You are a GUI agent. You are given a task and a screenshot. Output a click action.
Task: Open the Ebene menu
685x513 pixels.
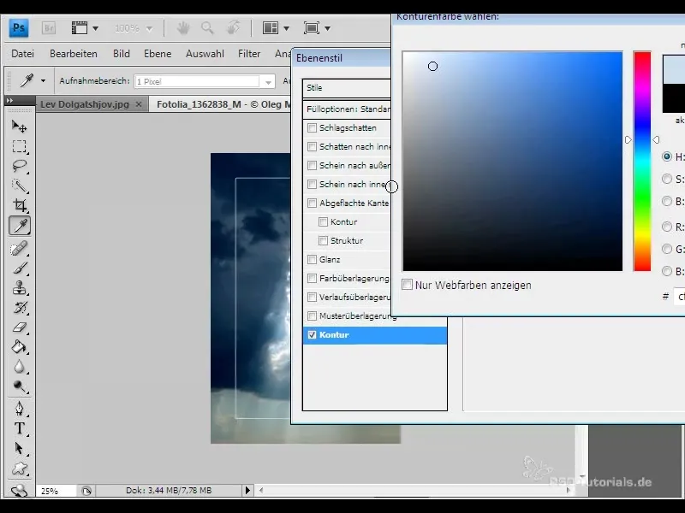158,54
